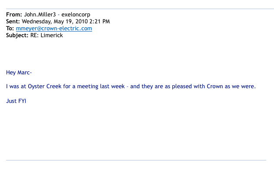The height and width of the screenshot is (173, 274).
Task: Click the Sent label
Action: (x=13, y=21)
